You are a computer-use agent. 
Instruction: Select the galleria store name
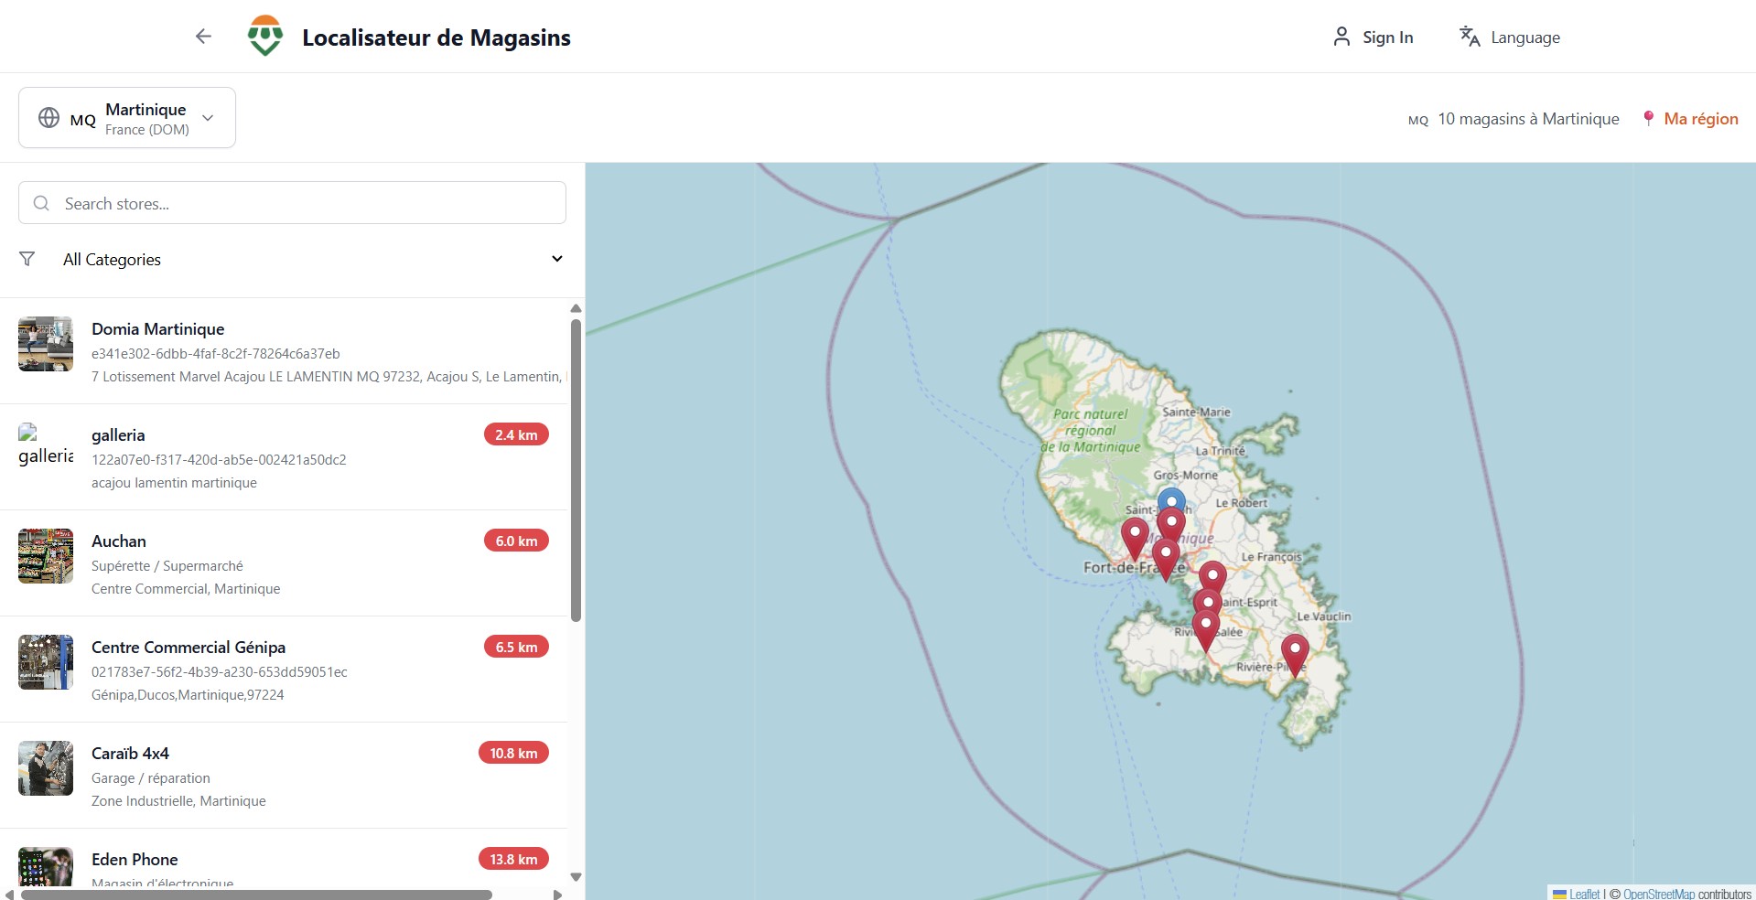pyautogui.click(x=118, y=435)
